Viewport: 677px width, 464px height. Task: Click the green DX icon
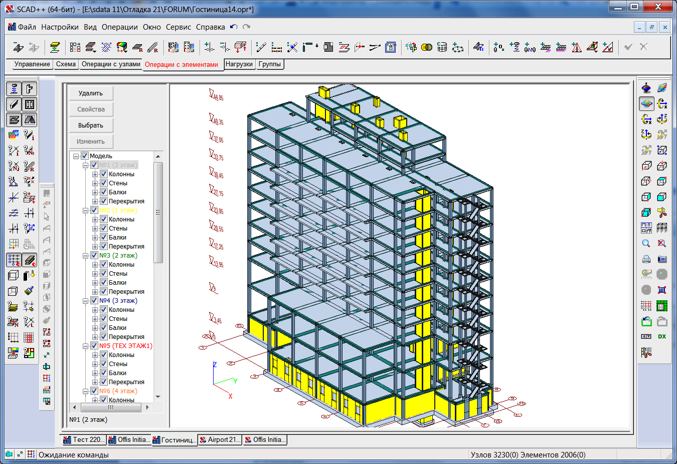(x=662, y=336)
